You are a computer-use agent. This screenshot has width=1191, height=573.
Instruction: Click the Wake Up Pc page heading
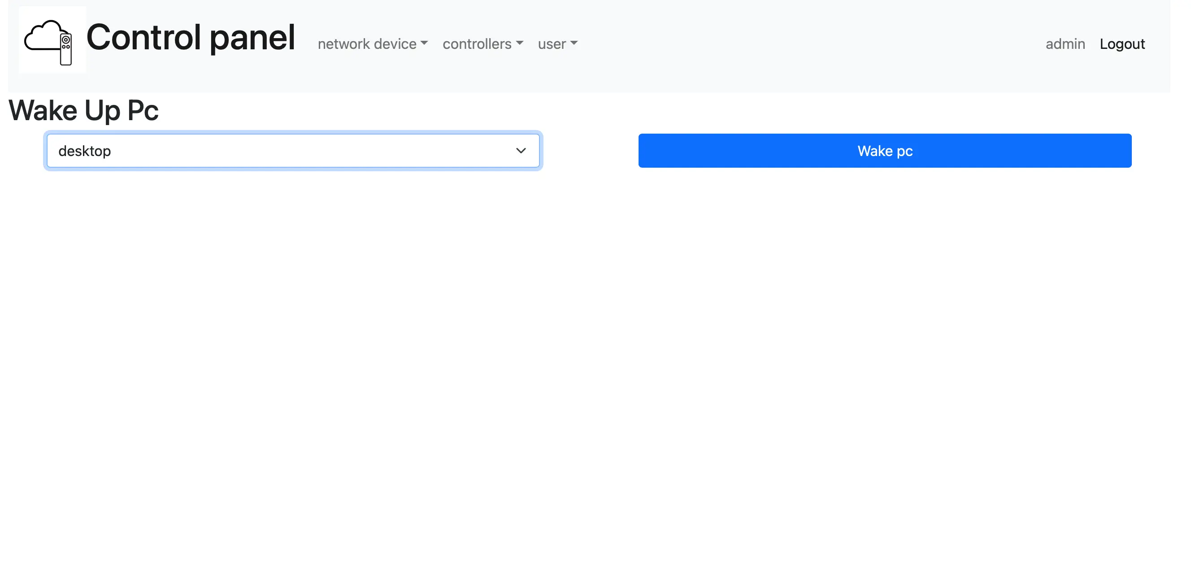pyautogui.click(x=84, y=110)
